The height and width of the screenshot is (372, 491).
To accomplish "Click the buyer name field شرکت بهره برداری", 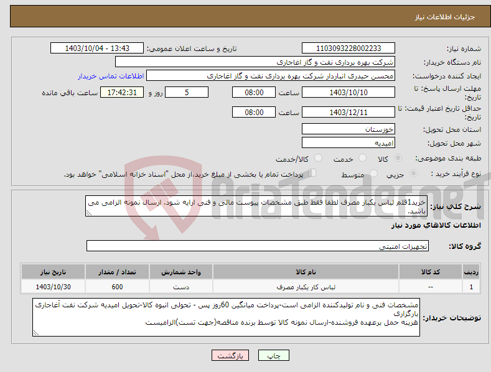I will pos(255,62).
